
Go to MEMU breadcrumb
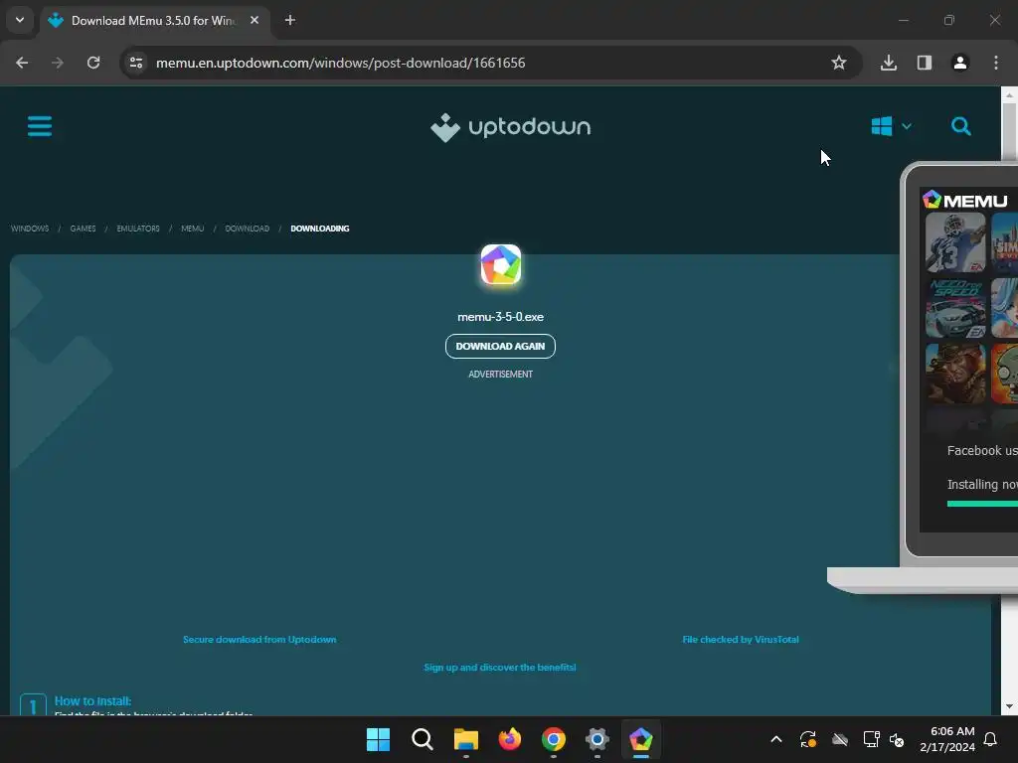(x=192, y=229)
